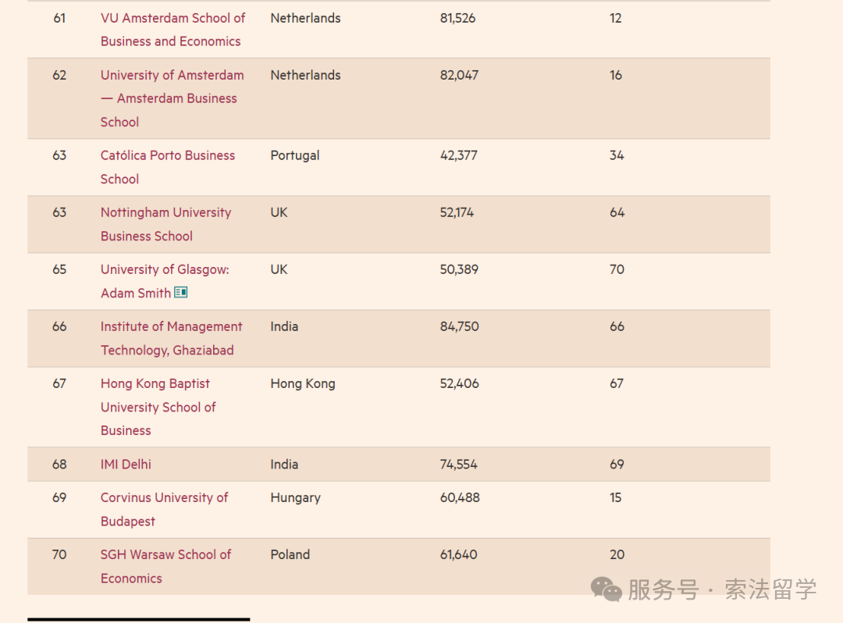
Task: Select the value 82,047
Action: [459, 75]
